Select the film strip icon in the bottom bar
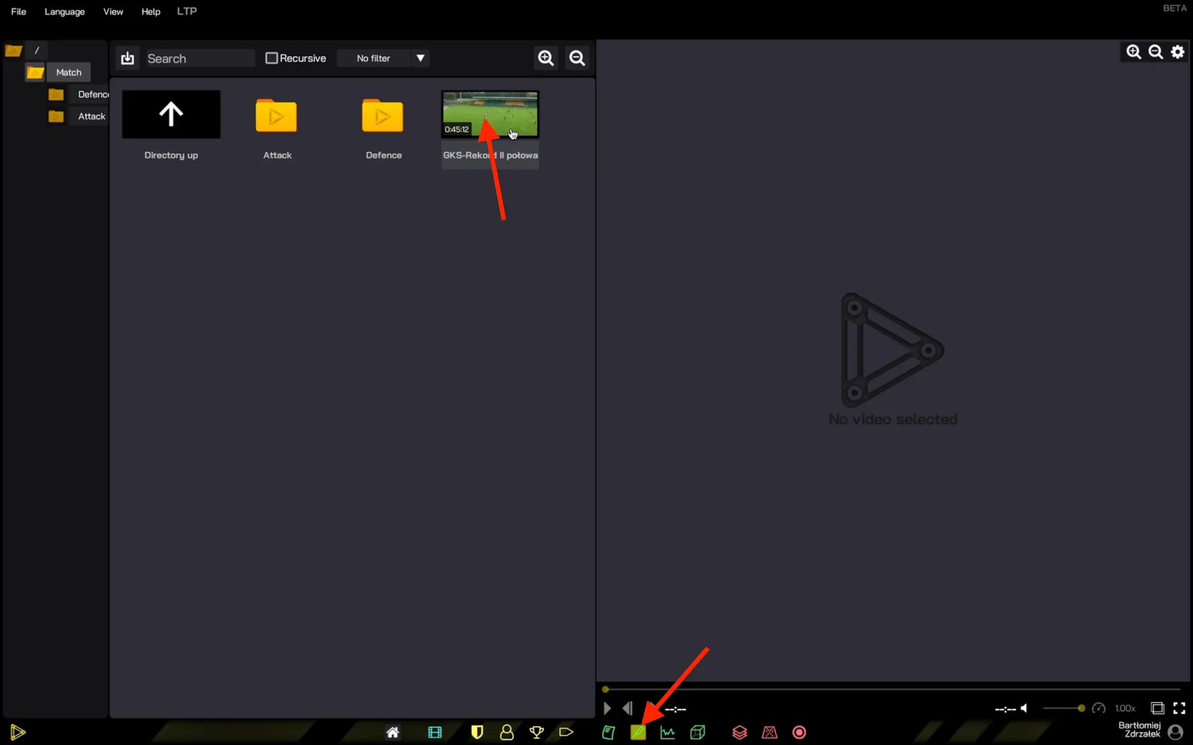The width and height of the screenshot is (1193, 745). [x=435, y=733]
